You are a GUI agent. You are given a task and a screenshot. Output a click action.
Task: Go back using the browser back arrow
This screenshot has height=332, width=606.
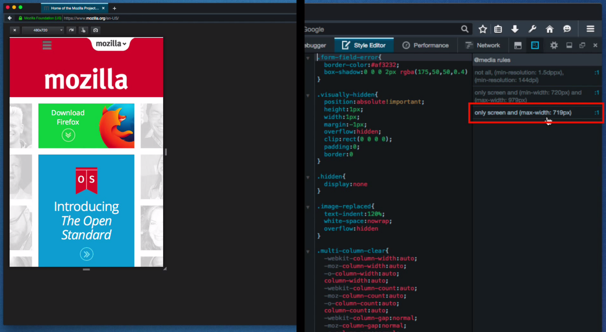point(10,18)
